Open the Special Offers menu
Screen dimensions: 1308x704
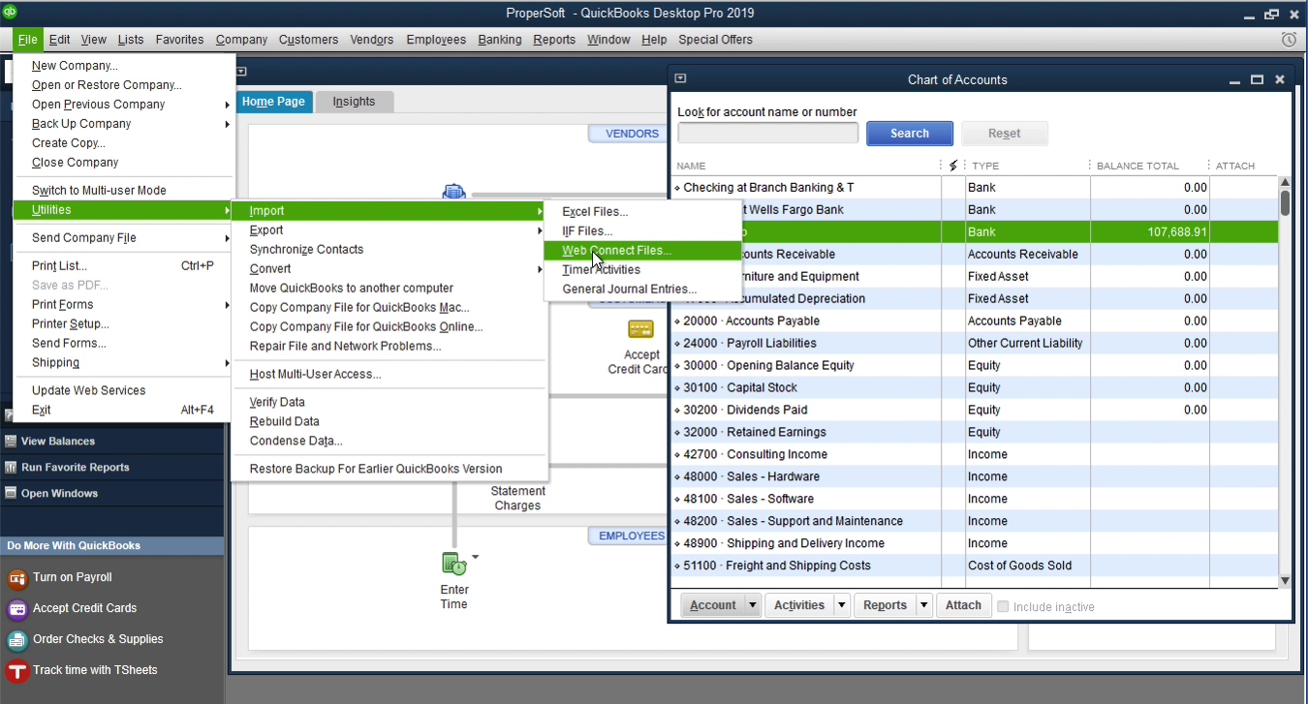click(715, 40)
